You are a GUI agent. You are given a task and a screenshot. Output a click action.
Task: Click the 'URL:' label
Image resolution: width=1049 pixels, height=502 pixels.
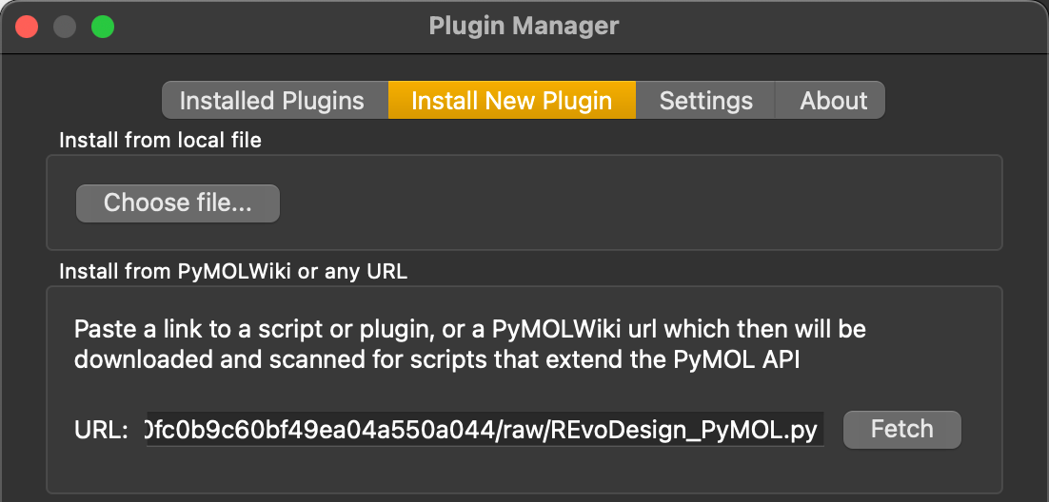[101, 431]
